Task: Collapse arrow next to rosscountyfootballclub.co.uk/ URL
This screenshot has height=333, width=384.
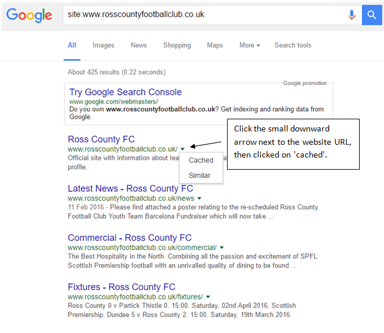Action: 182,149
